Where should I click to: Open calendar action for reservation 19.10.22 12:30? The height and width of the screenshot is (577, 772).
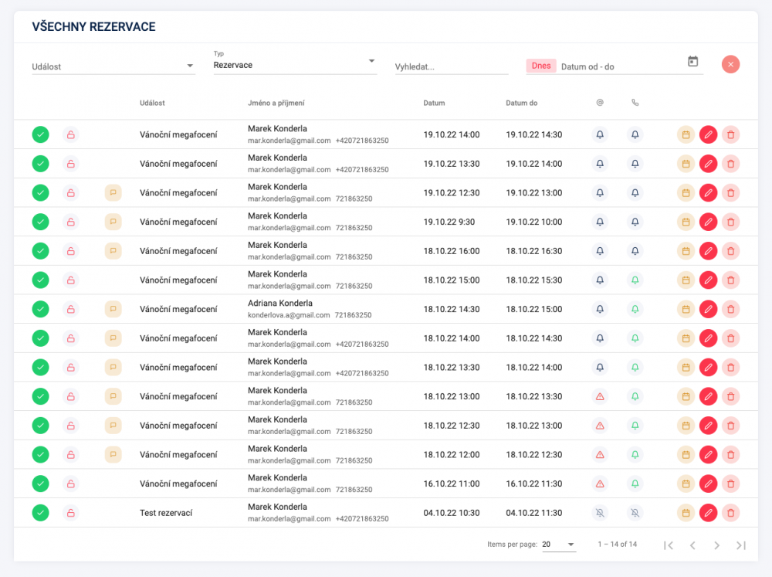[x=686, y=192]
